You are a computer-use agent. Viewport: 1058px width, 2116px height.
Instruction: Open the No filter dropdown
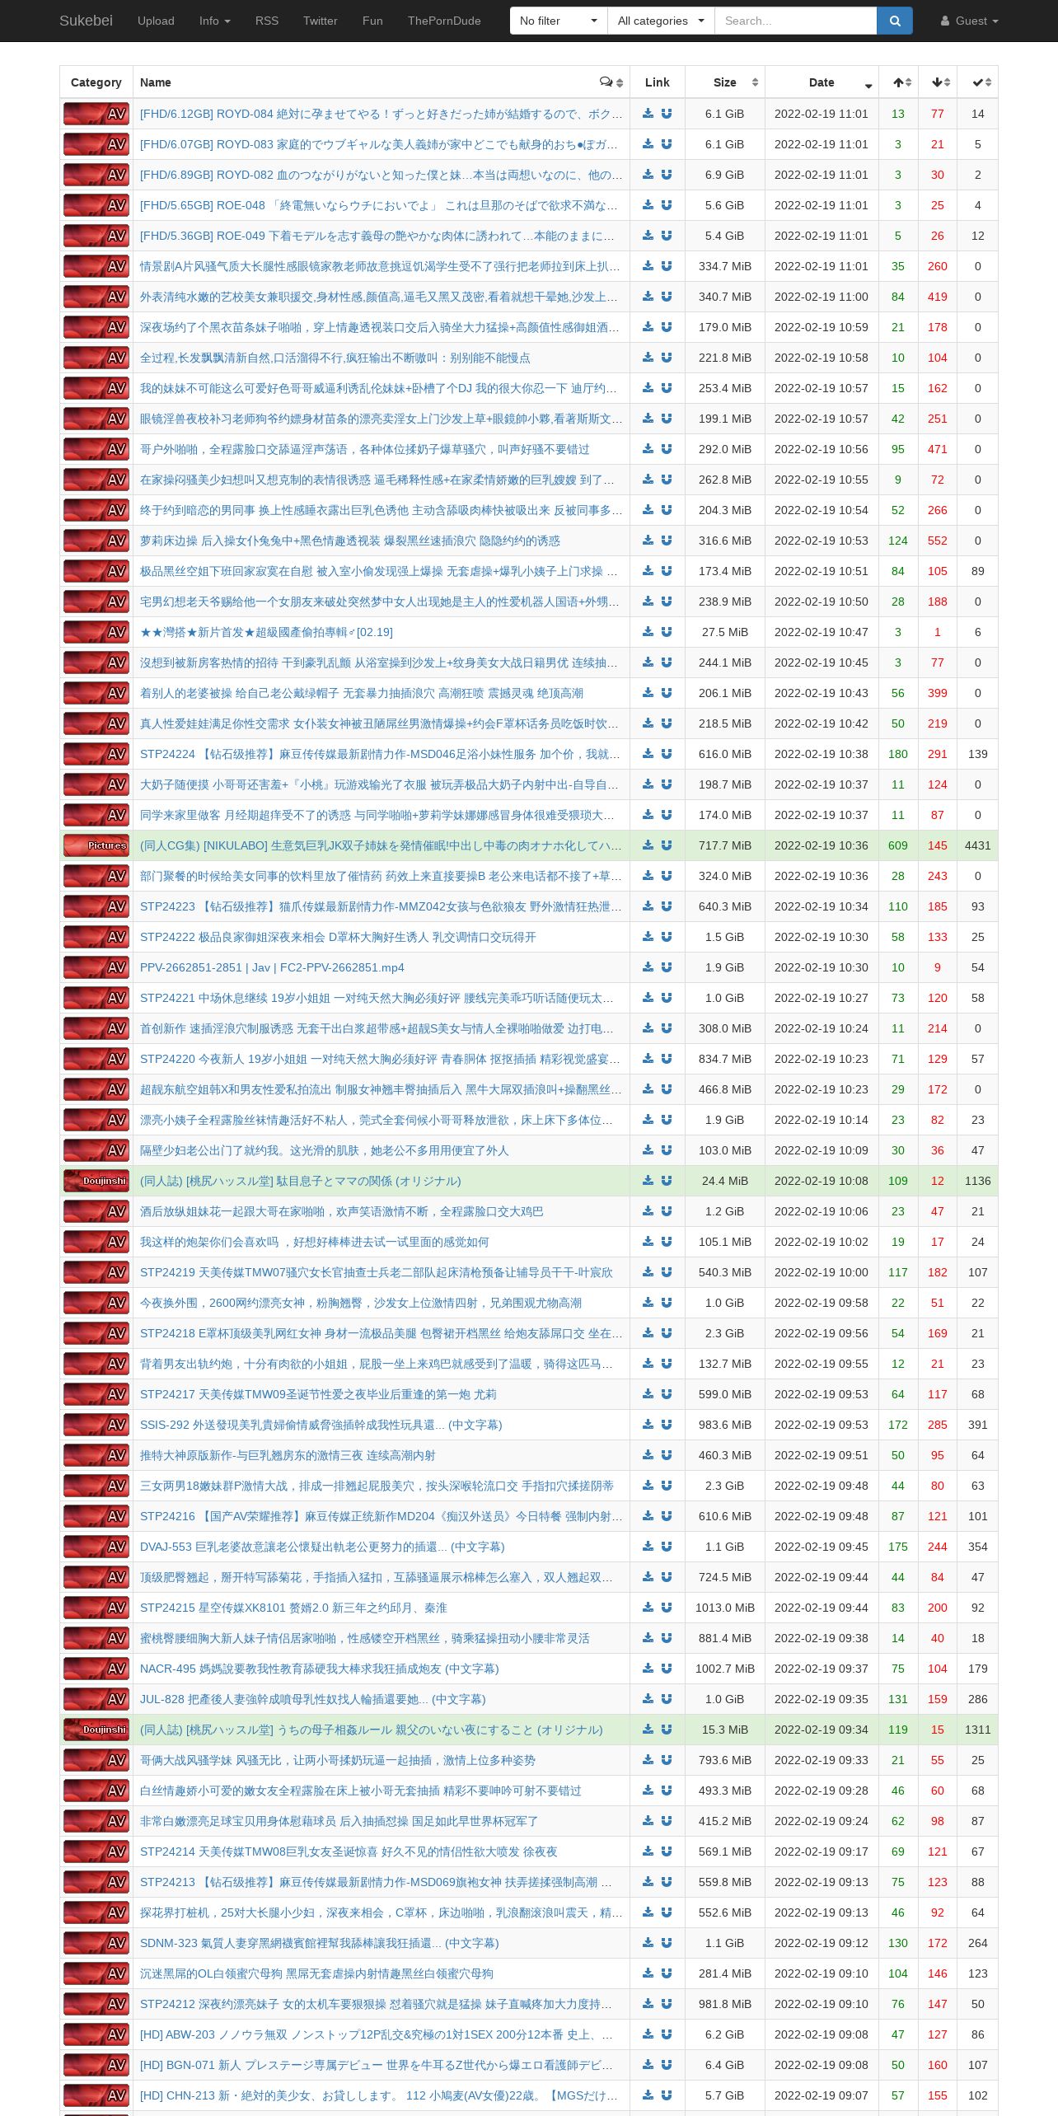[x=559, y=21]
